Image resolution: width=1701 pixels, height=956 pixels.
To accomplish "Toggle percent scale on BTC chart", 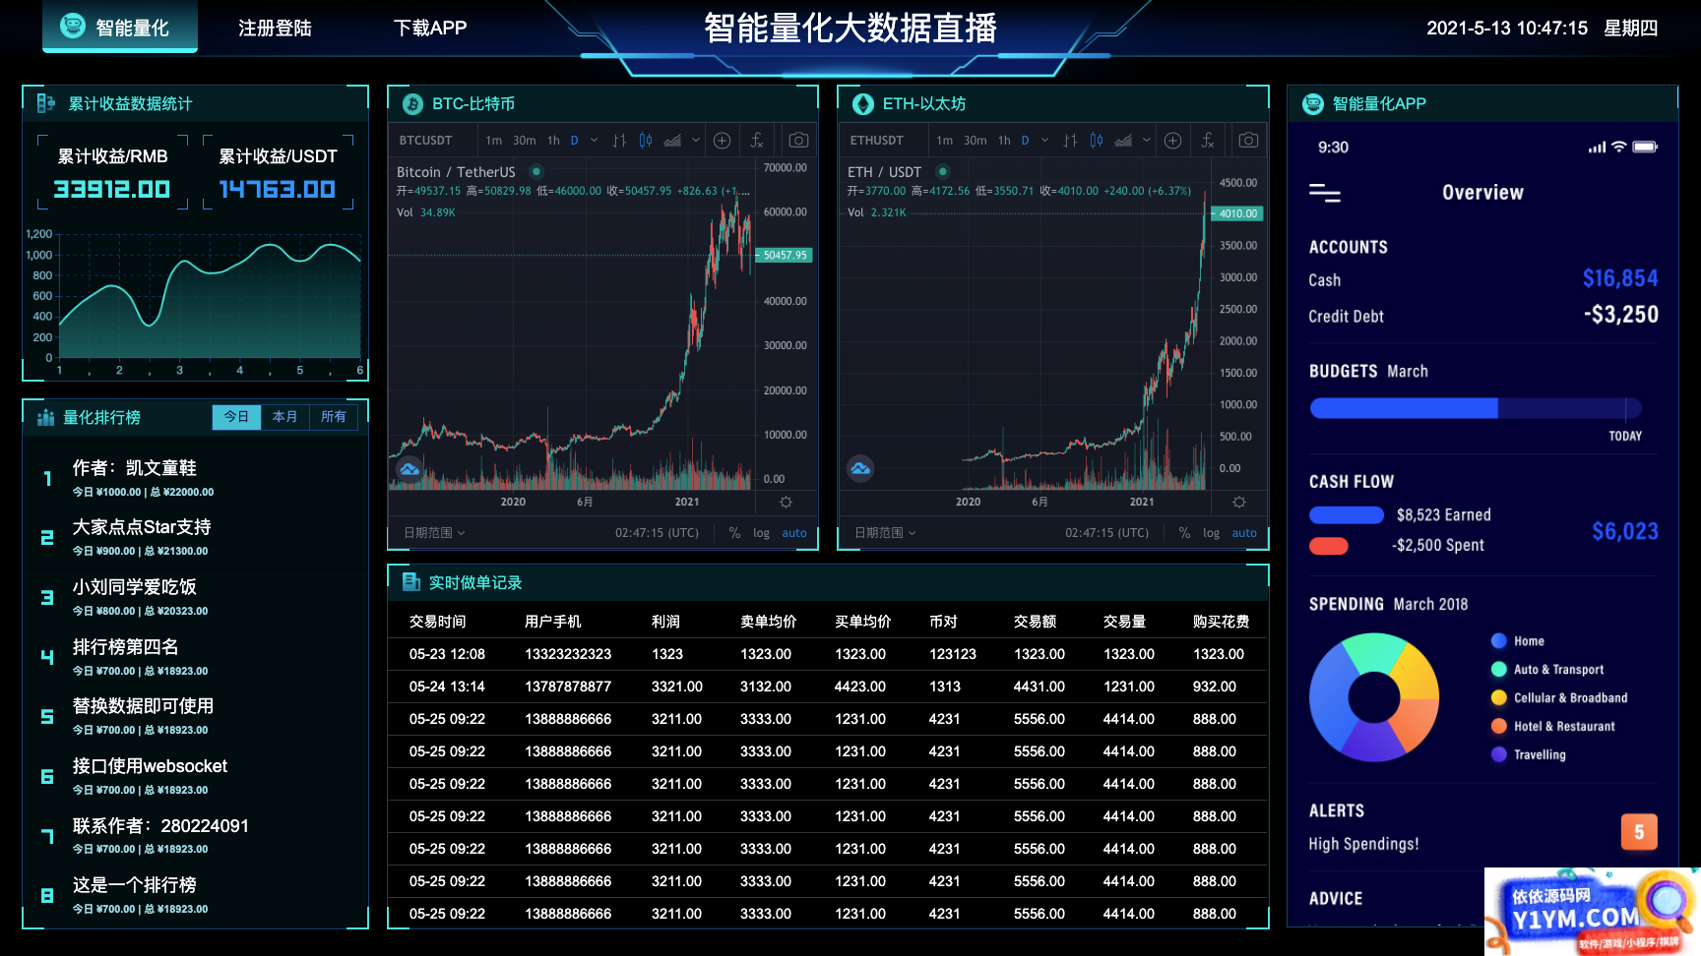I will tap(734, 533).
